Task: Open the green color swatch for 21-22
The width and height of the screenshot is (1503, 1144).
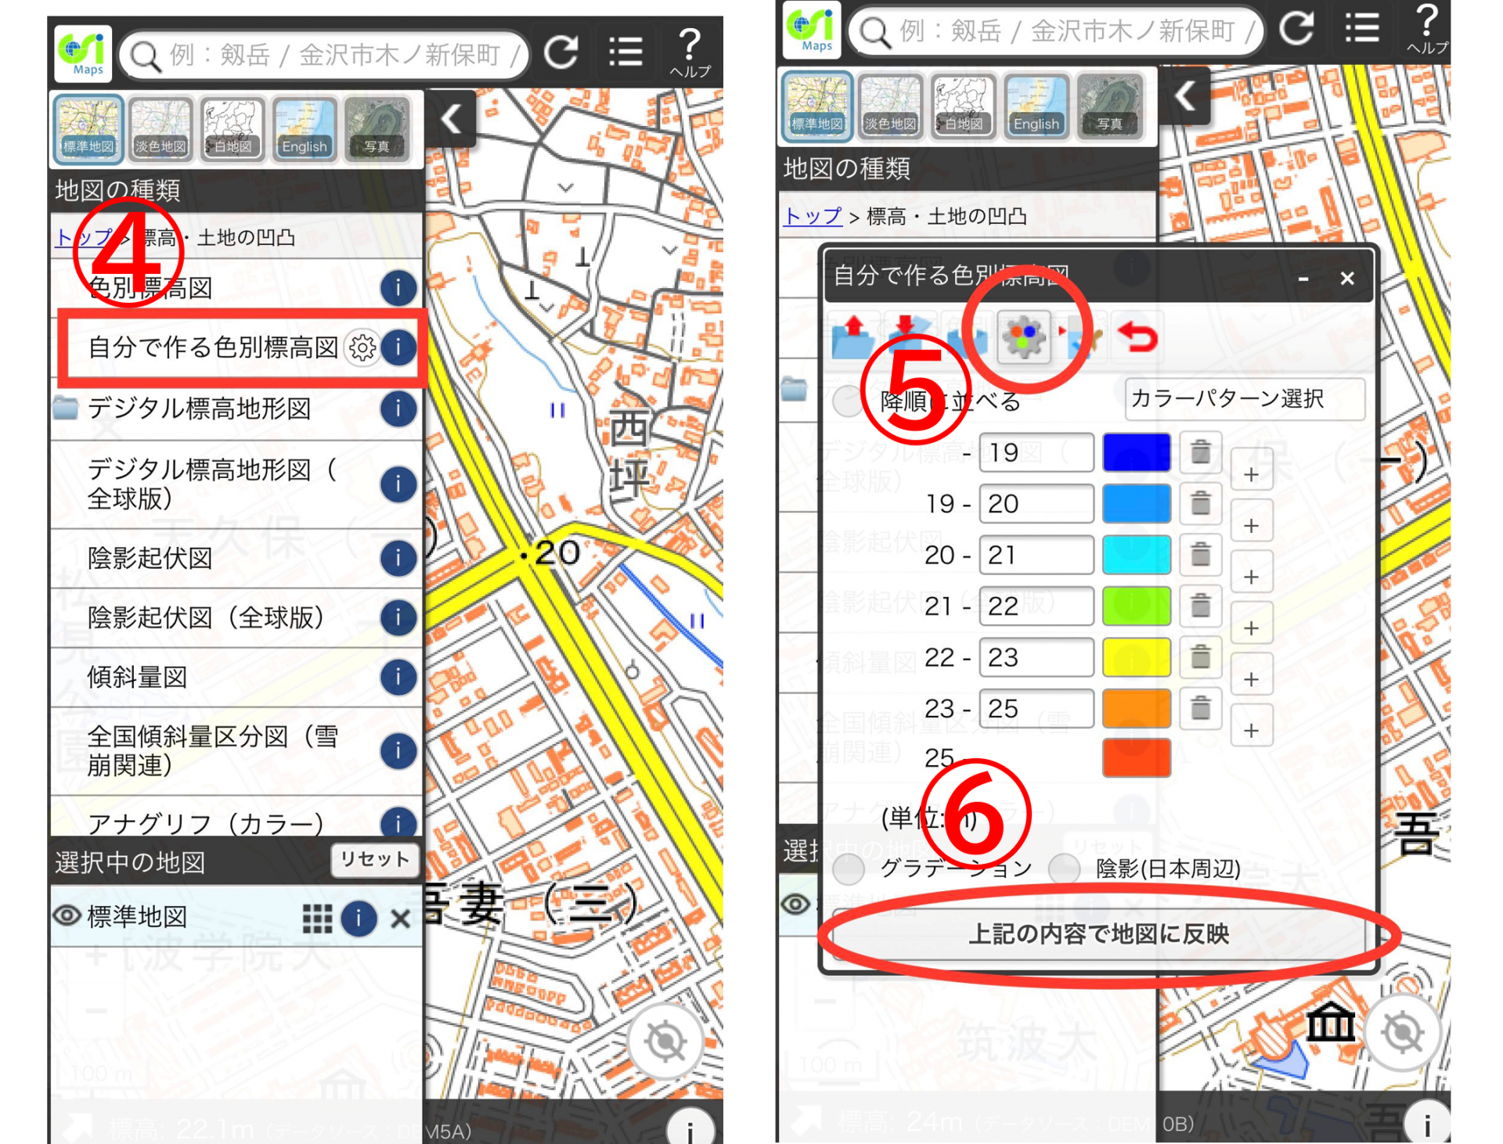Action: click(1137, 606)
